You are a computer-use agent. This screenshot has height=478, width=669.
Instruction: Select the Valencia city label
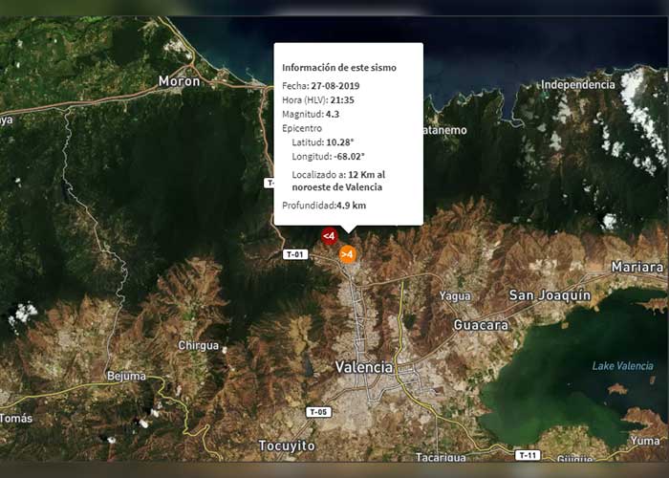364,367
